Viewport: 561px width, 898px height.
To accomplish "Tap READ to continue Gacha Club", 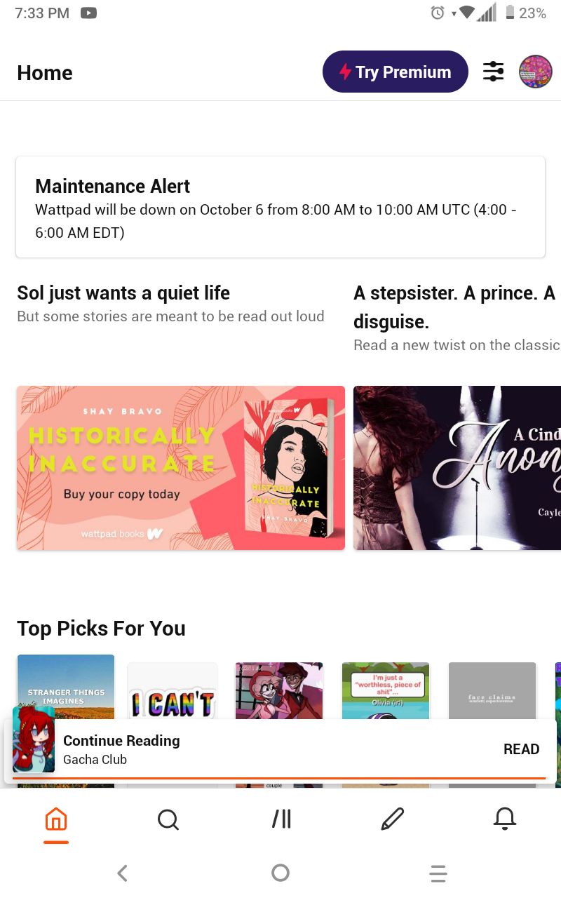I will pos(522,749).
